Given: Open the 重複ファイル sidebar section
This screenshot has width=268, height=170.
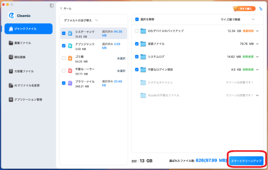Looking at the screenshot, I should coord(29,43).
